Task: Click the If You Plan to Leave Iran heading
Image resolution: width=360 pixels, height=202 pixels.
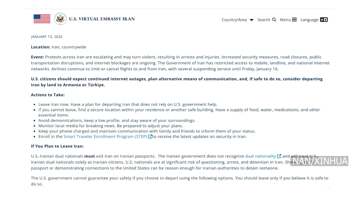Action: point(57,146)
